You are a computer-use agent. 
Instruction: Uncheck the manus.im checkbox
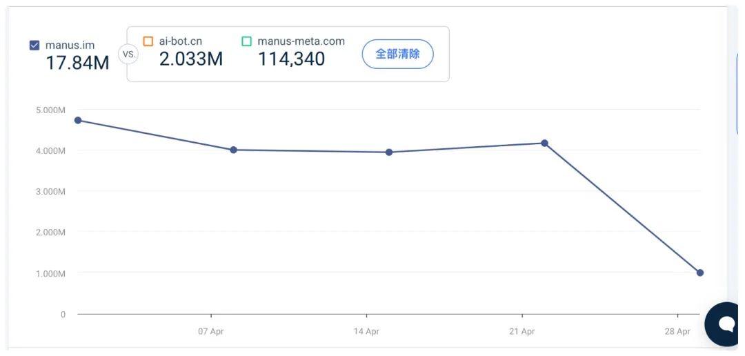(x=34, y=46)
